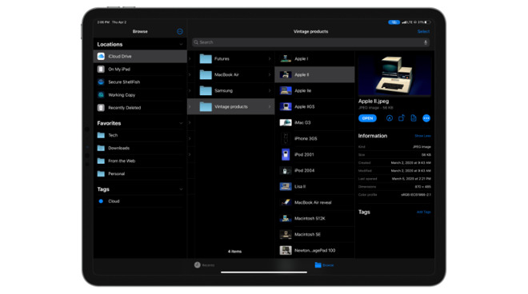
Task: Select the iPhone 3GS file thumbnail
Action: click(x=286, y=138)
